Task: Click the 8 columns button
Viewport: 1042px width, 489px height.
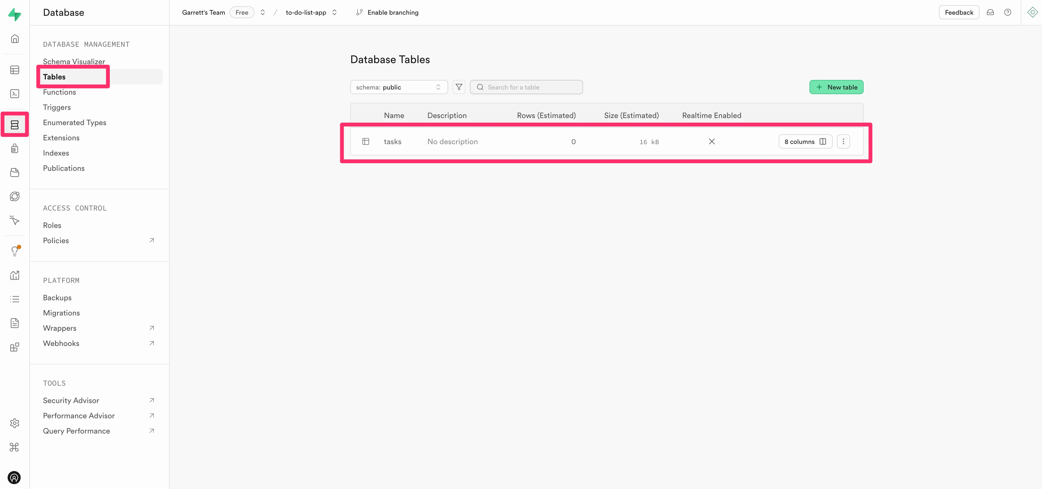Action: (805, 142)
